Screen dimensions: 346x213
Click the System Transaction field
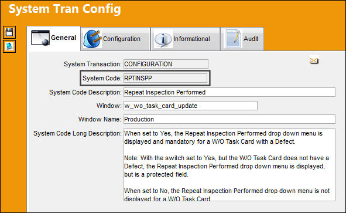tap(166, 64)
